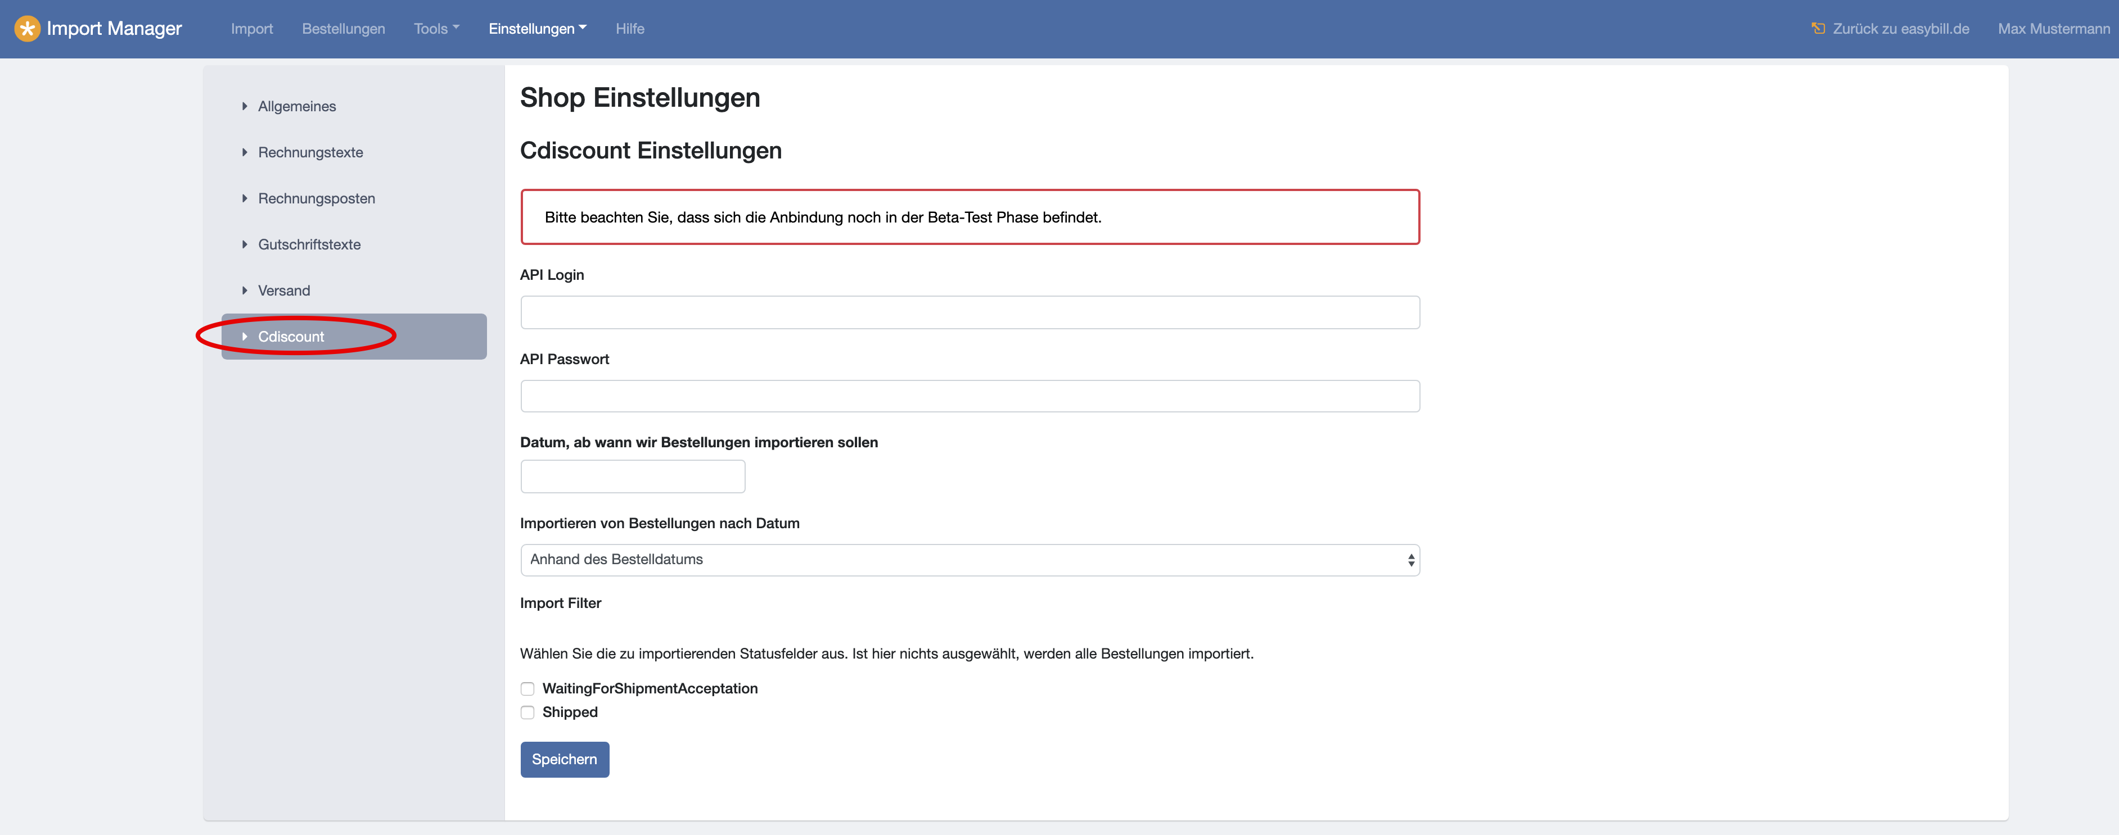Expand the Tools dropdown menu
This screenshot has width=2119, height=835.
click(437, 29)
